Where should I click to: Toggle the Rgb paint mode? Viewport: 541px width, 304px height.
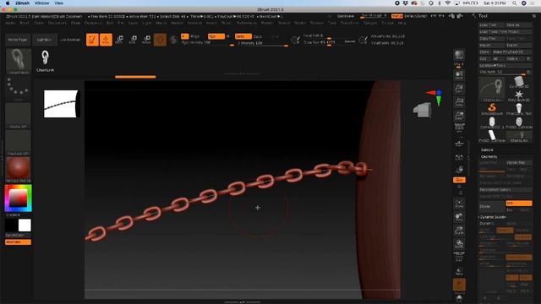click(216, 36)
